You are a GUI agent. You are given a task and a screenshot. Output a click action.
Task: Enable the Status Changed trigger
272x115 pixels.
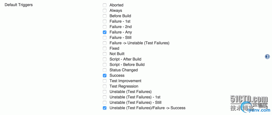tap(105, 70)
